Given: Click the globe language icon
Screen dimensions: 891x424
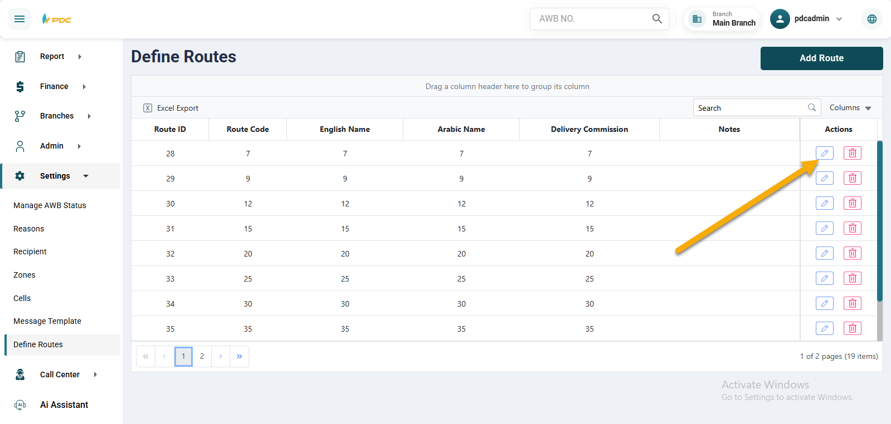Looking at the screenshot, I should (x=871, y=19).
